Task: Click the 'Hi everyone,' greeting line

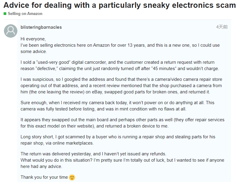Action: click(33, 39)
